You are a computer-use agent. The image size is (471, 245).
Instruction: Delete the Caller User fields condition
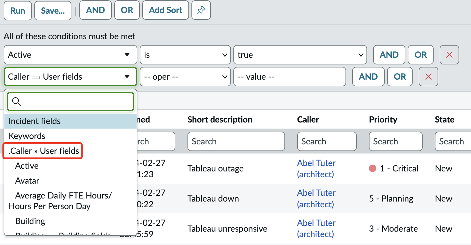(x=428, y=77)
